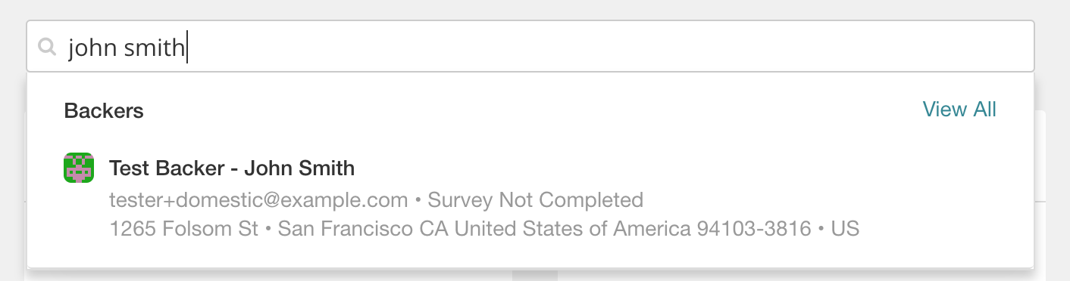Image resolution: width=1070 pixels, height=281 pixels.
Task: Click the 94103-3816 ZIP code text
Action: click(753, 228)
